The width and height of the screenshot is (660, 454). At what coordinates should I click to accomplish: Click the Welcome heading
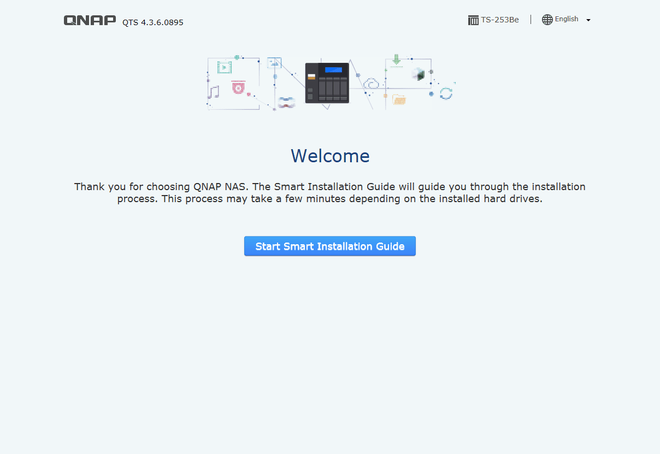[330, 156]
